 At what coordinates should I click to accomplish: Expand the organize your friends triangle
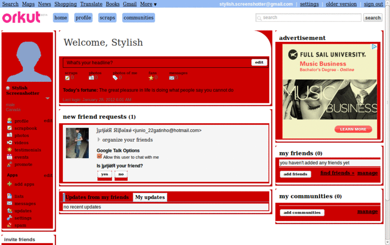point(99,140)
